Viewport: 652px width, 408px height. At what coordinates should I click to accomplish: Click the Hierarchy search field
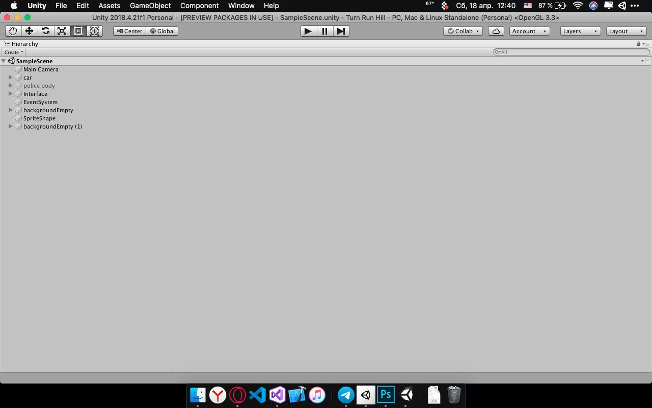tap(572, 52)
